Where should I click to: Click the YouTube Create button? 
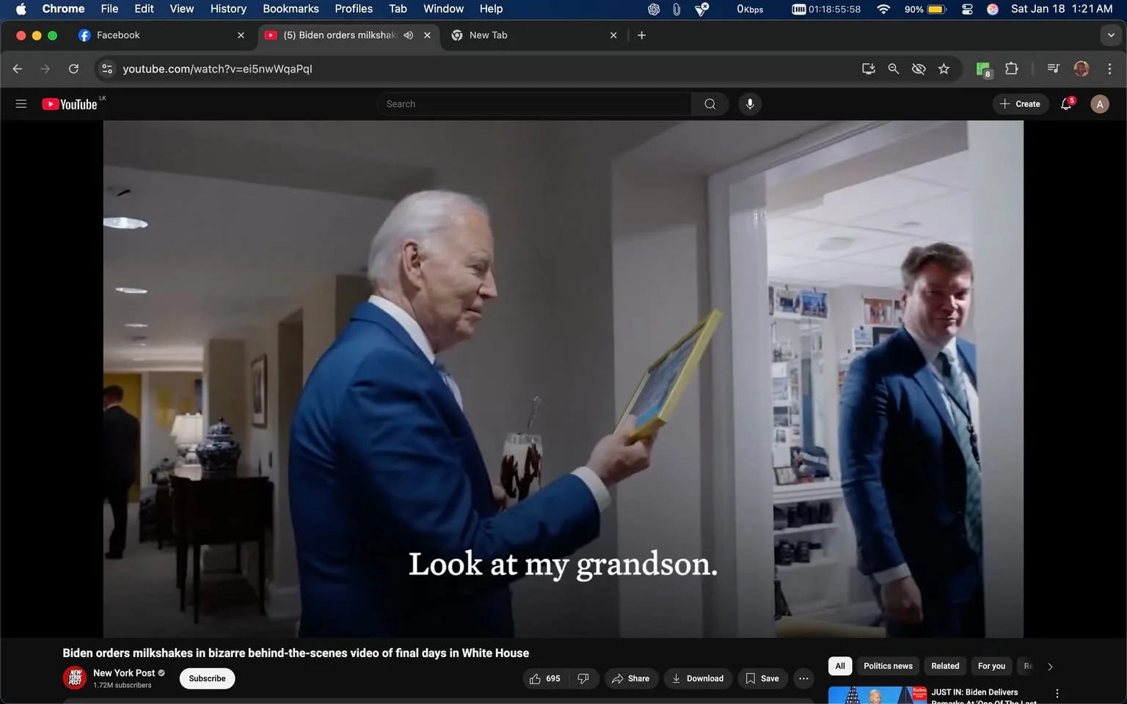1021,103
